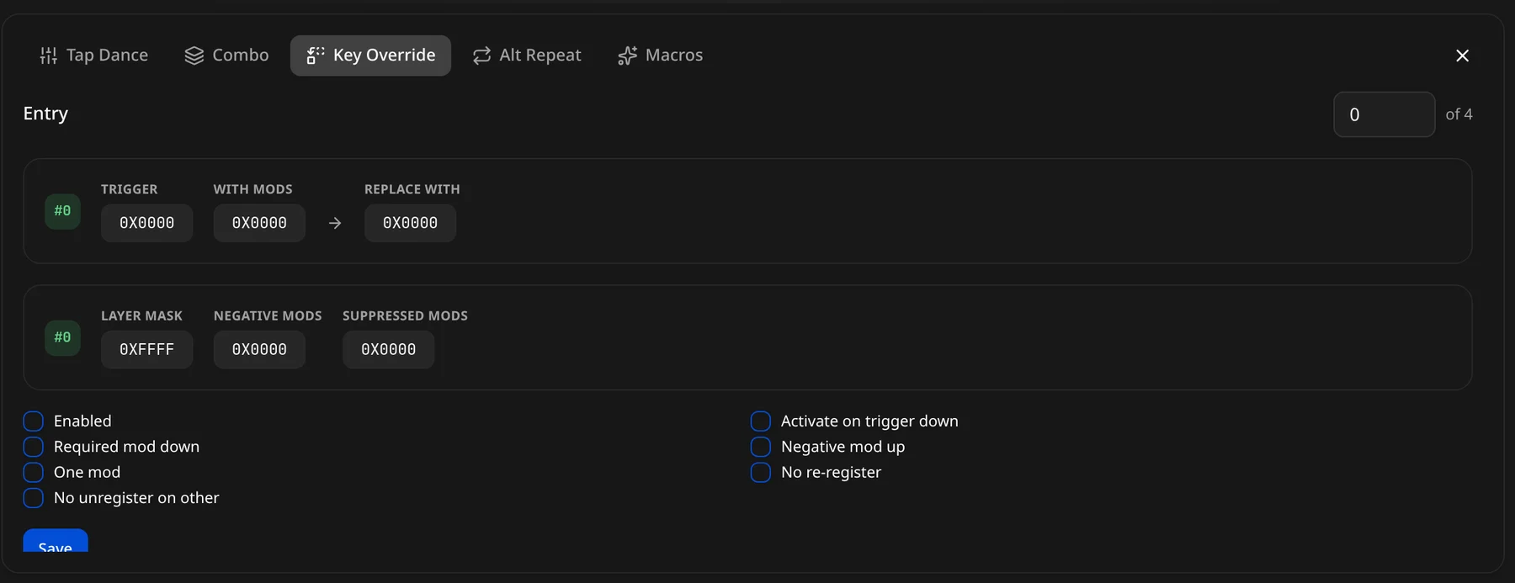1515x583 pixels.
Task: Close the dialog with the X
Action: [1462, 56]
